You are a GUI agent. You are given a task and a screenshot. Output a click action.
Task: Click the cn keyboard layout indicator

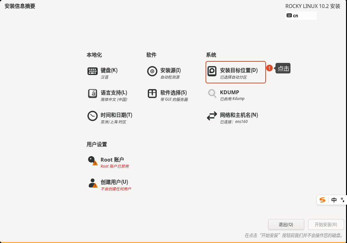point(301,16)
